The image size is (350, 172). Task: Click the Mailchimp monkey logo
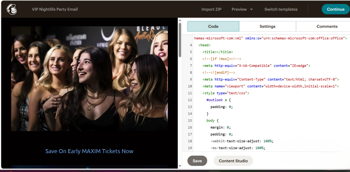tap(12, 9)
